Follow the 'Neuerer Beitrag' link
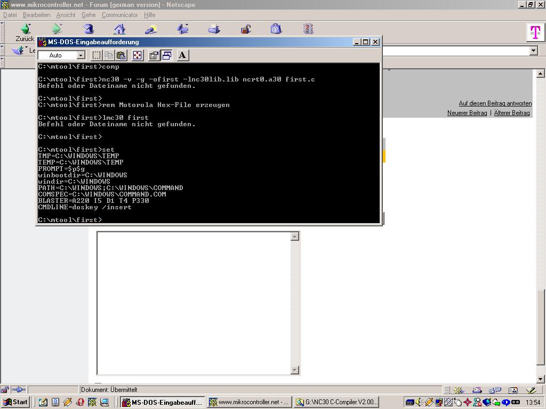 coord(467,113)
